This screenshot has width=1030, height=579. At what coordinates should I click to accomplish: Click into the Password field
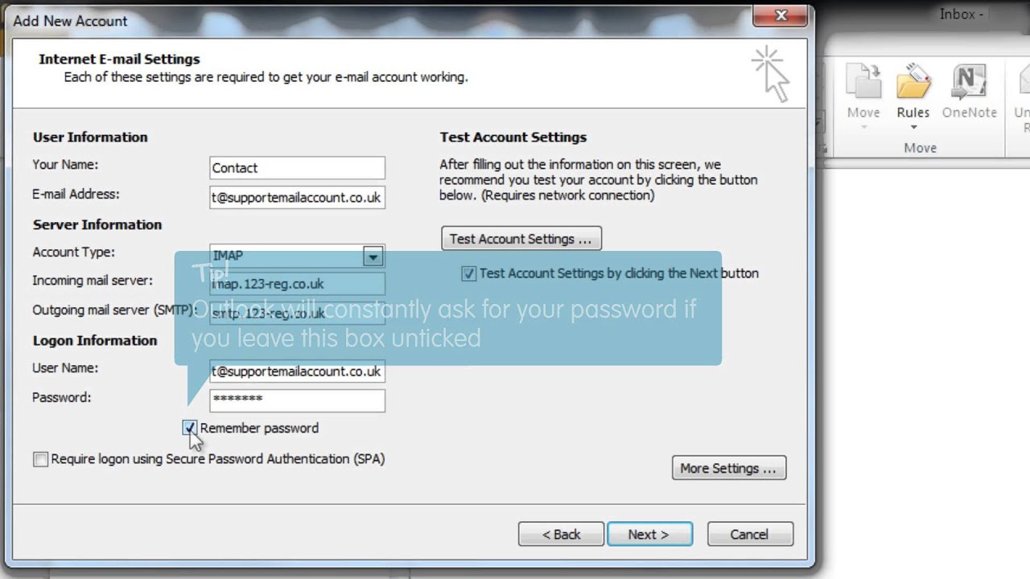[x=297, y=400]
